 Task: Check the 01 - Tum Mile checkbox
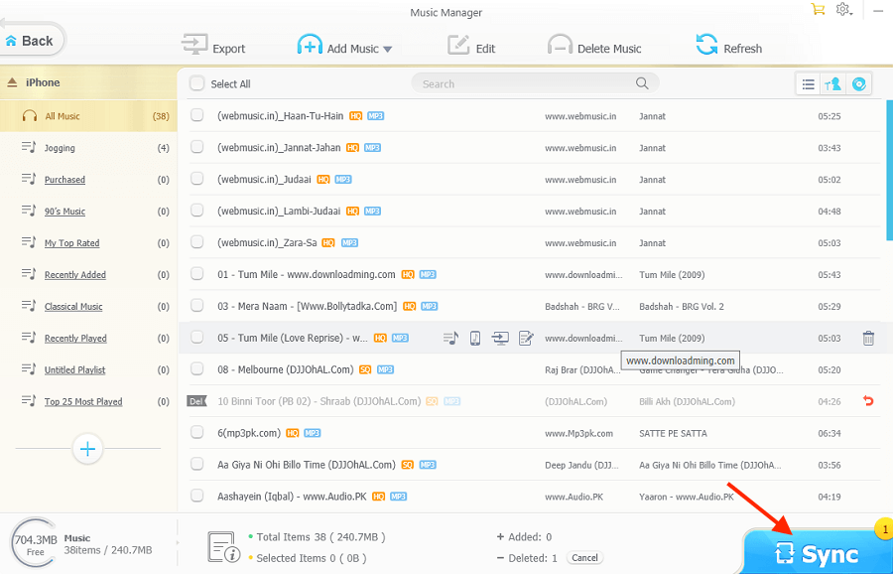click(197, 274)
